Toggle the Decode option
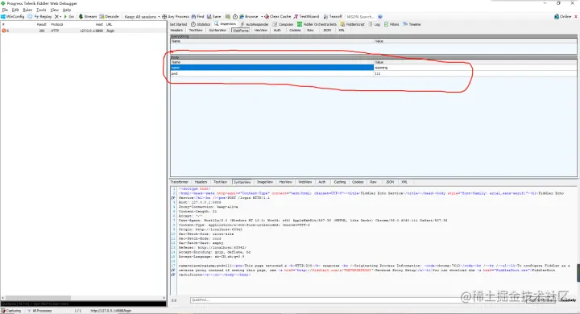580x314 pixels. tap(109, 17)
